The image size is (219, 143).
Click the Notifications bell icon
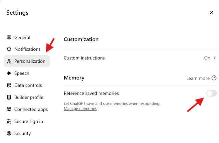pos(9,49)
